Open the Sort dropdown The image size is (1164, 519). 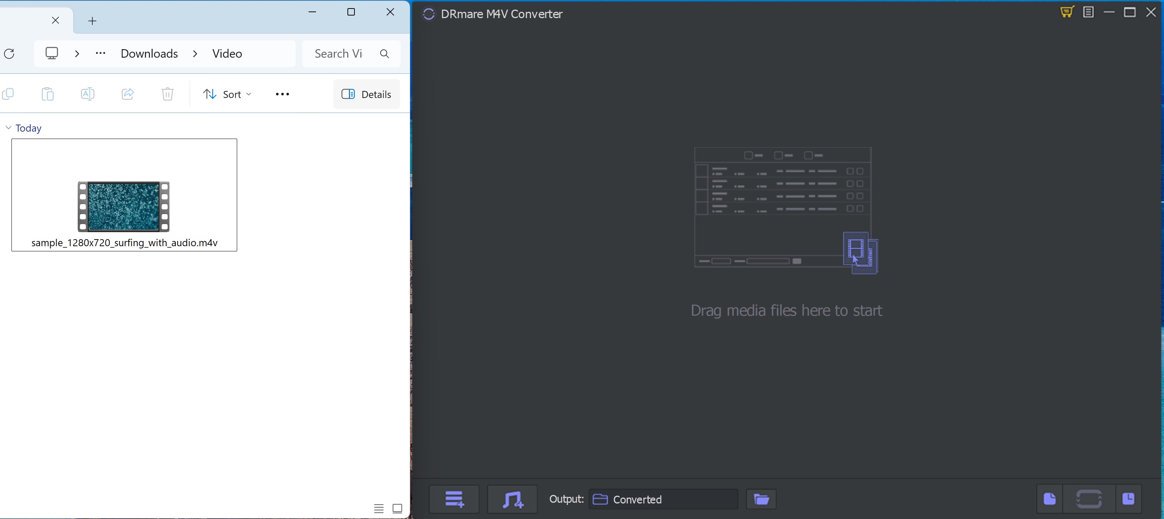click(x=227, y=94)
